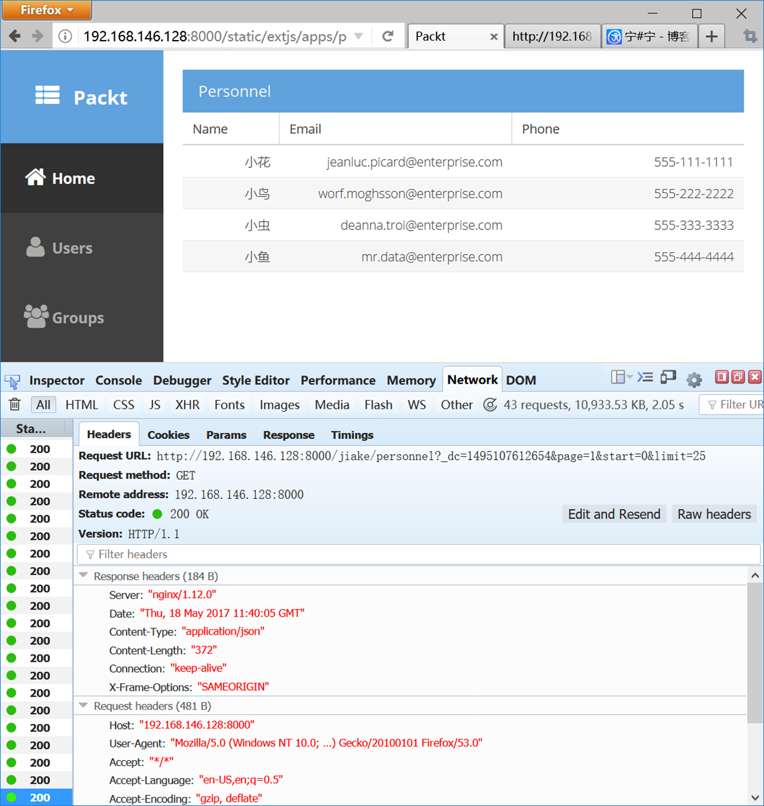Toggle the XHR request filter
The width and height of the screenshot is (764, 806).
click(188, 404)
